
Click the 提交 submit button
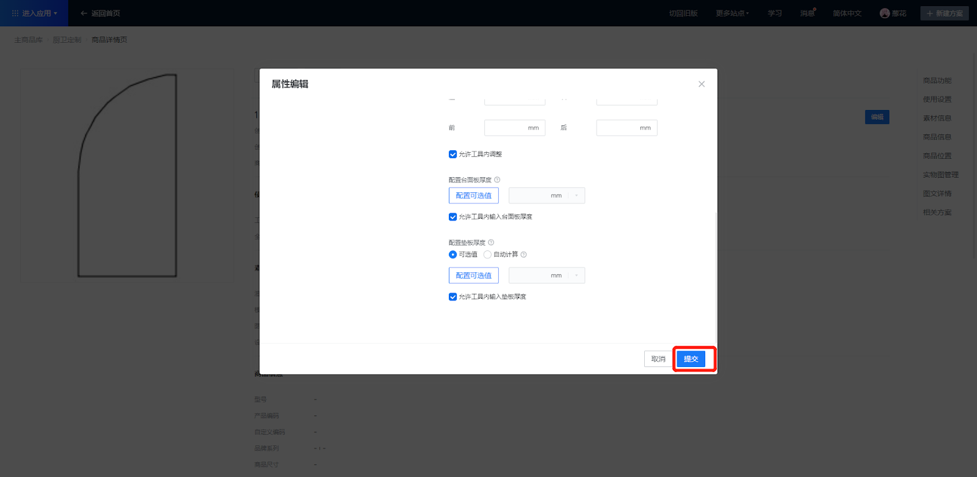tap(691, 359)
